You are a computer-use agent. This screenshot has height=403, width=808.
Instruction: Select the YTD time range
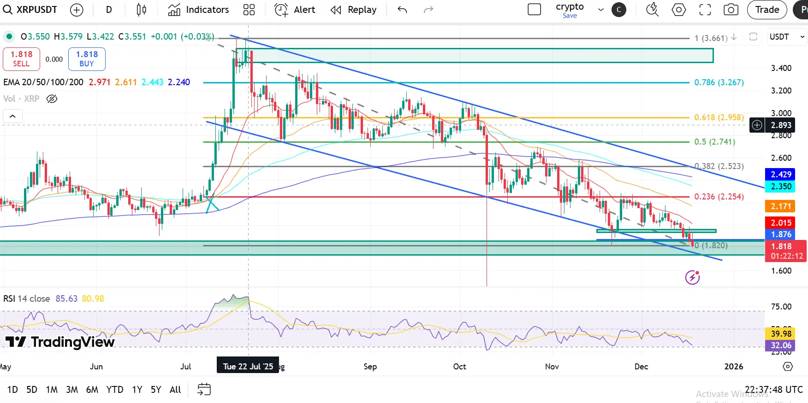[115, 390]
